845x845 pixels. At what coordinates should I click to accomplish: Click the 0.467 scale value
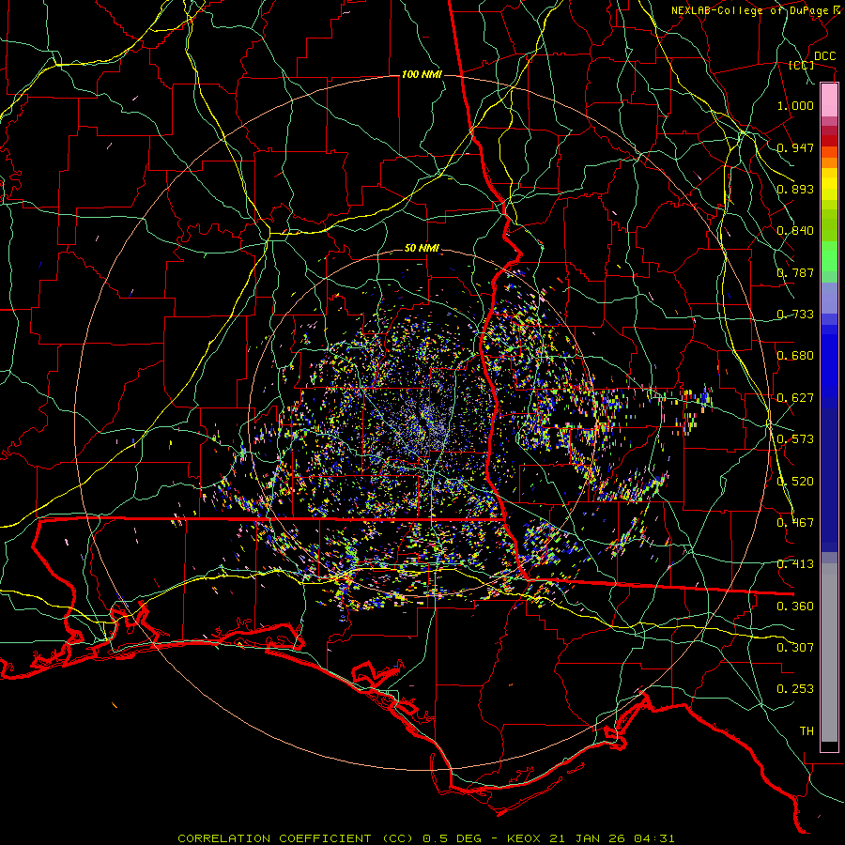[x=795, y=523]
